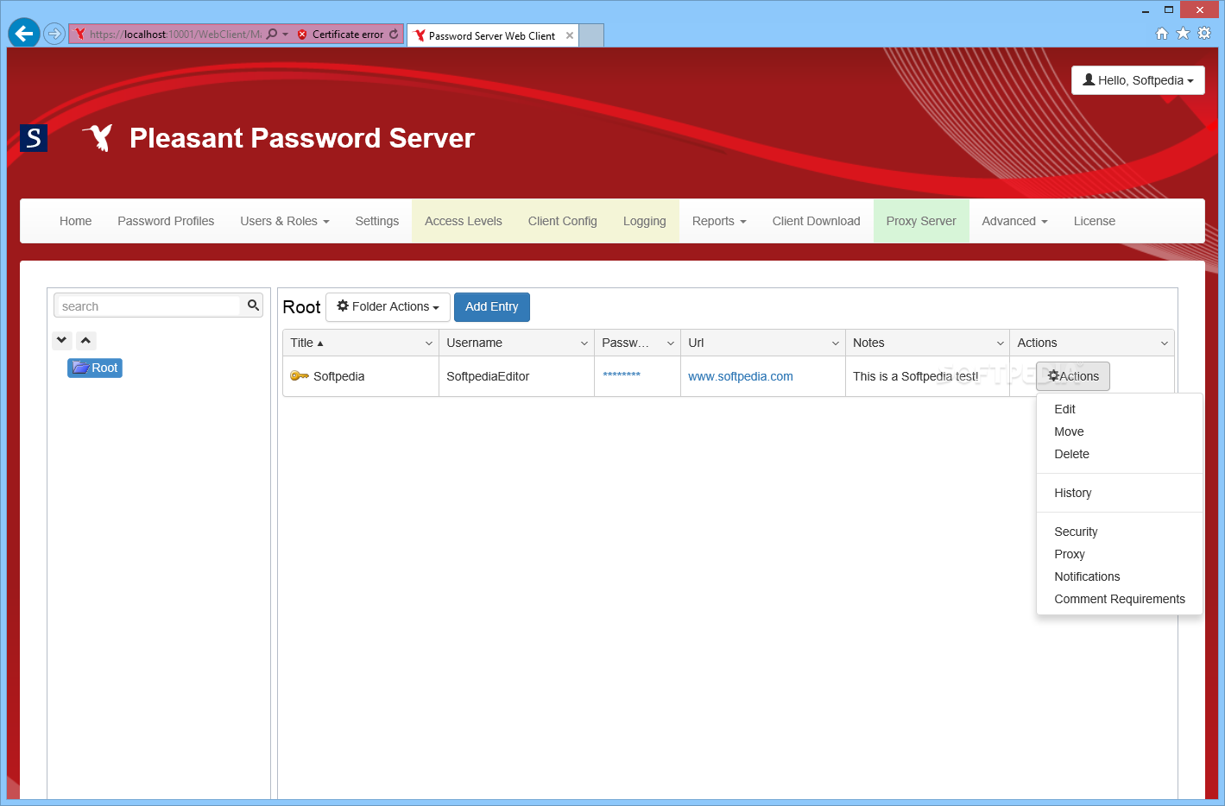The image size is (1225, 806).
Task: Click the Certificate error warning
Action: 340,35
